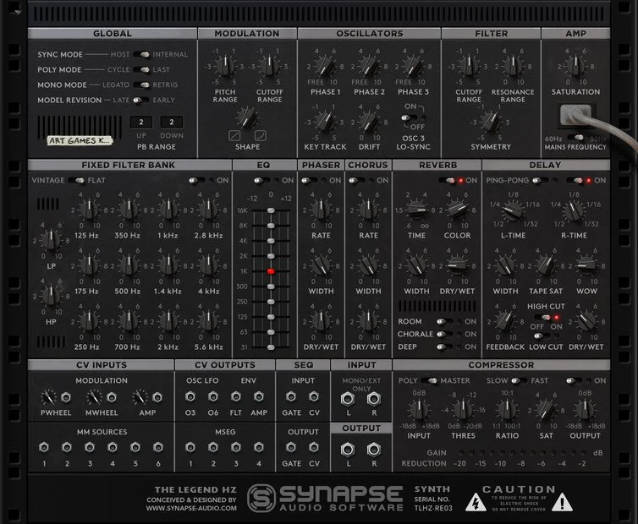Viewport: 638px width, 524px height.
Task: Click the PWHEEL modulation CV input jack
Action: pos(66,397)
